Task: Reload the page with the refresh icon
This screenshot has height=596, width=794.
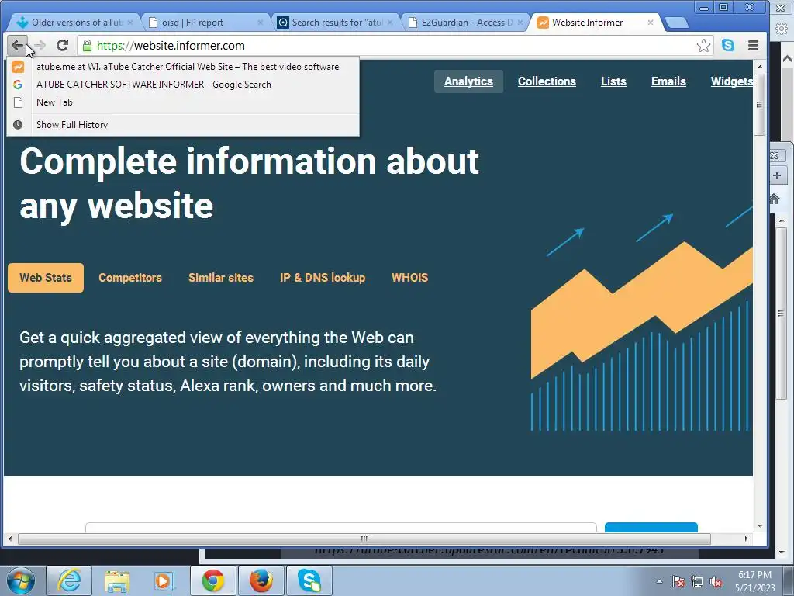Action: coord(62,46)
